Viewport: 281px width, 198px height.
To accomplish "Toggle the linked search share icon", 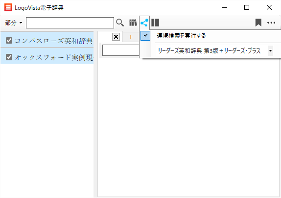I will (144, 23).
